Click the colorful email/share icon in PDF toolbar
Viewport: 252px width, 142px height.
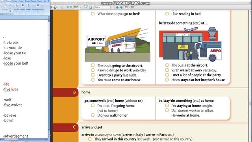(55, 7)
